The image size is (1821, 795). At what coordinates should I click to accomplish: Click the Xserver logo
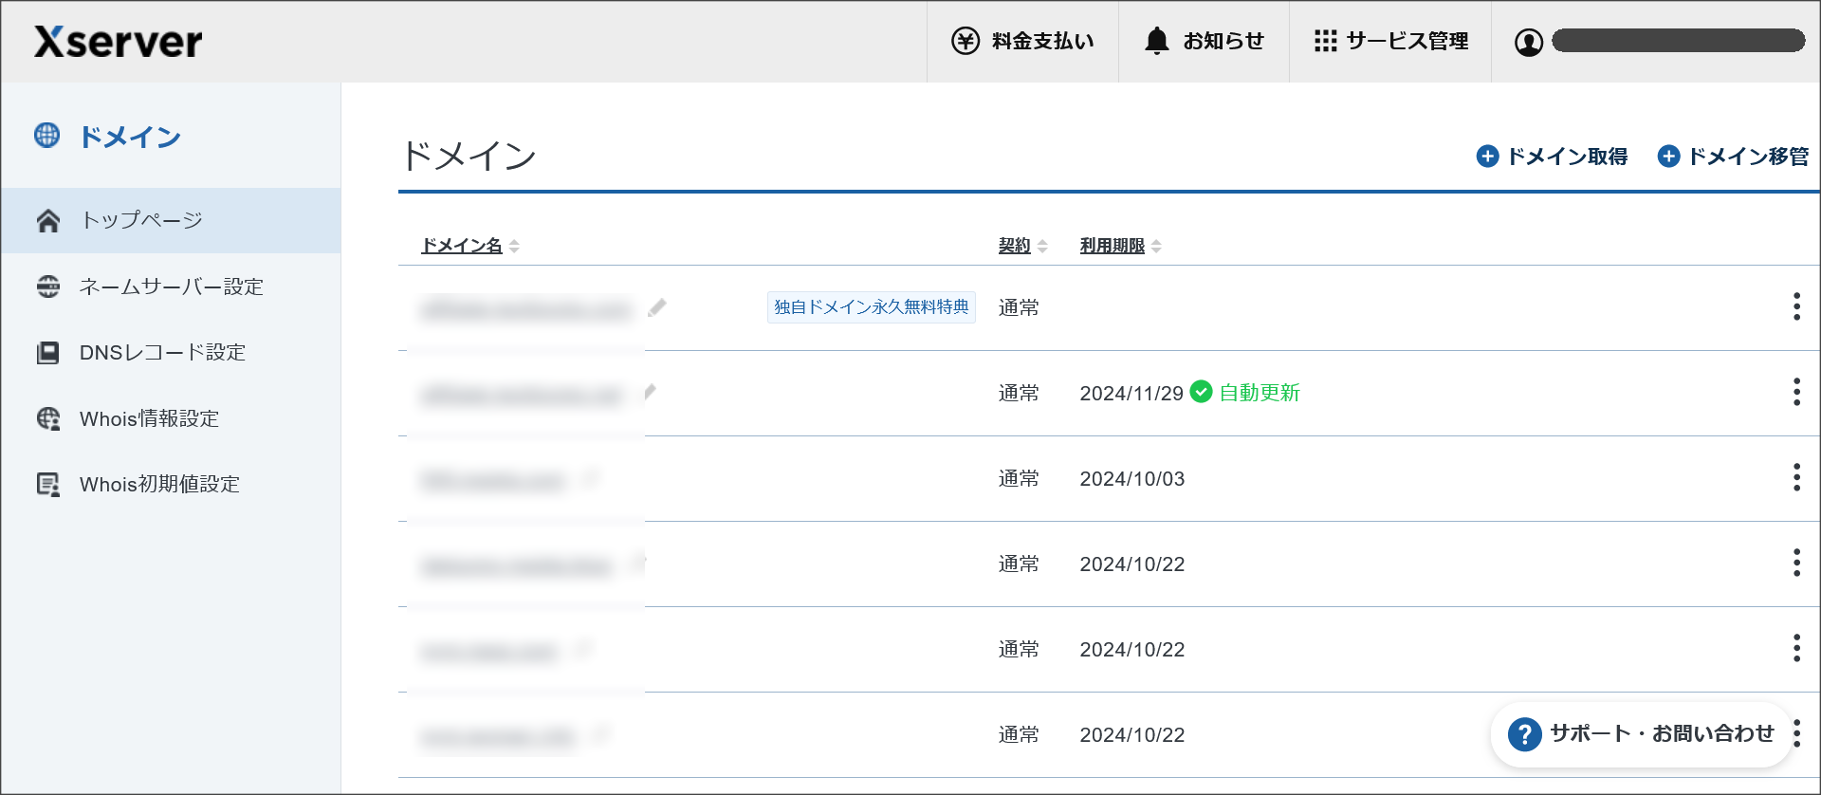119,42
